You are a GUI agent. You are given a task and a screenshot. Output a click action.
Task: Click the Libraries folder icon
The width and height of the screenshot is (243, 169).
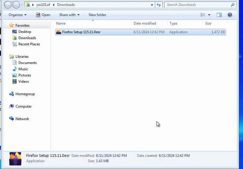click(12, 57)
